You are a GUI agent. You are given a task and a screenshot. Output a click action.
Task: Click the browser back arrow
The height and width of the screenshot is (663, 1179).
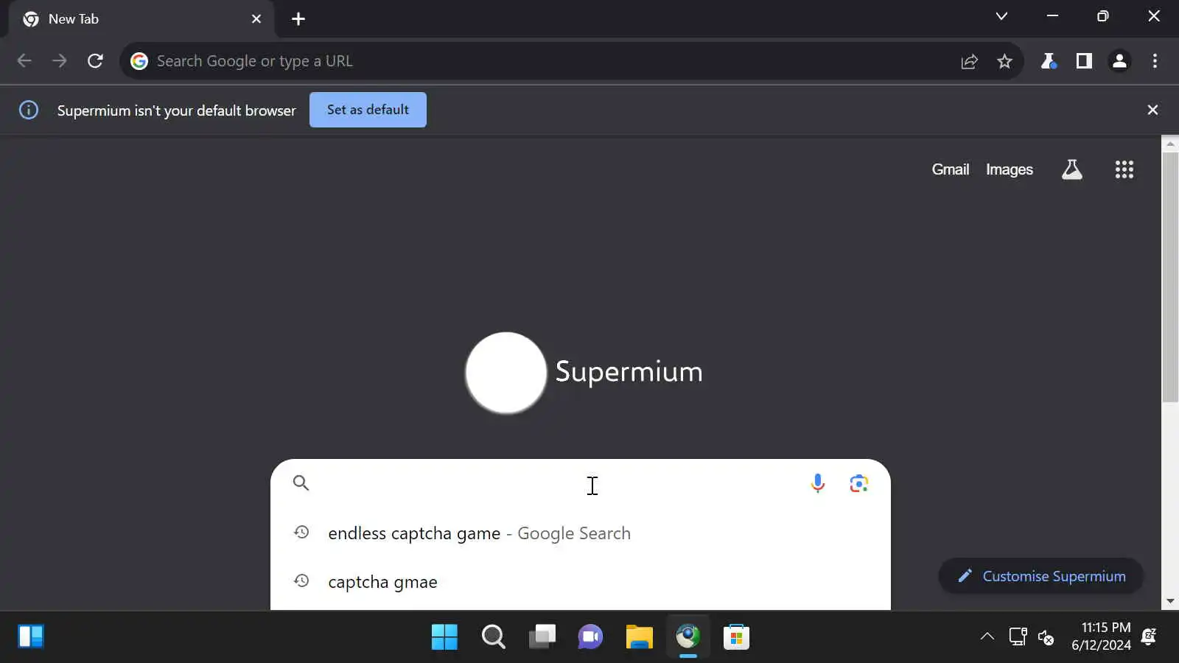click(x=24, y=61)
